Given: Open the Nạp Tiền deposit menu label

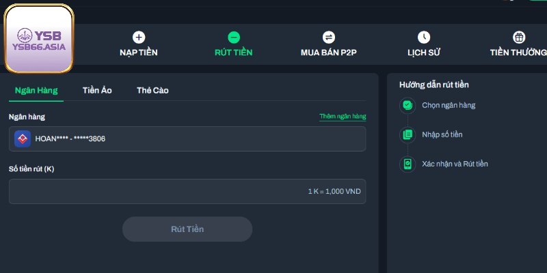Looking at the screenshot, I should click(x=139, y=53).
